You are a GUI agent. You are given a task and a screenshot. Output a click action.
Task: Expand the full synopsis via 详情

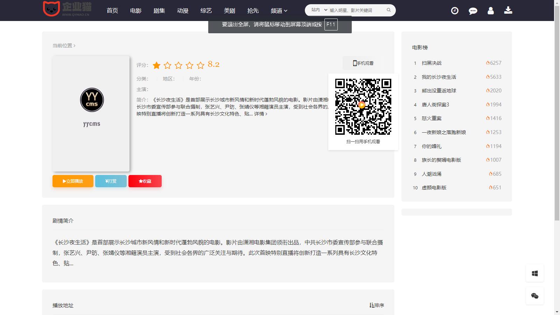(x=260, y=114)
